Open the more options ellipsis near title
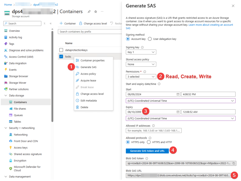This screenshot has height=181, width=241. tap(102, 12)
